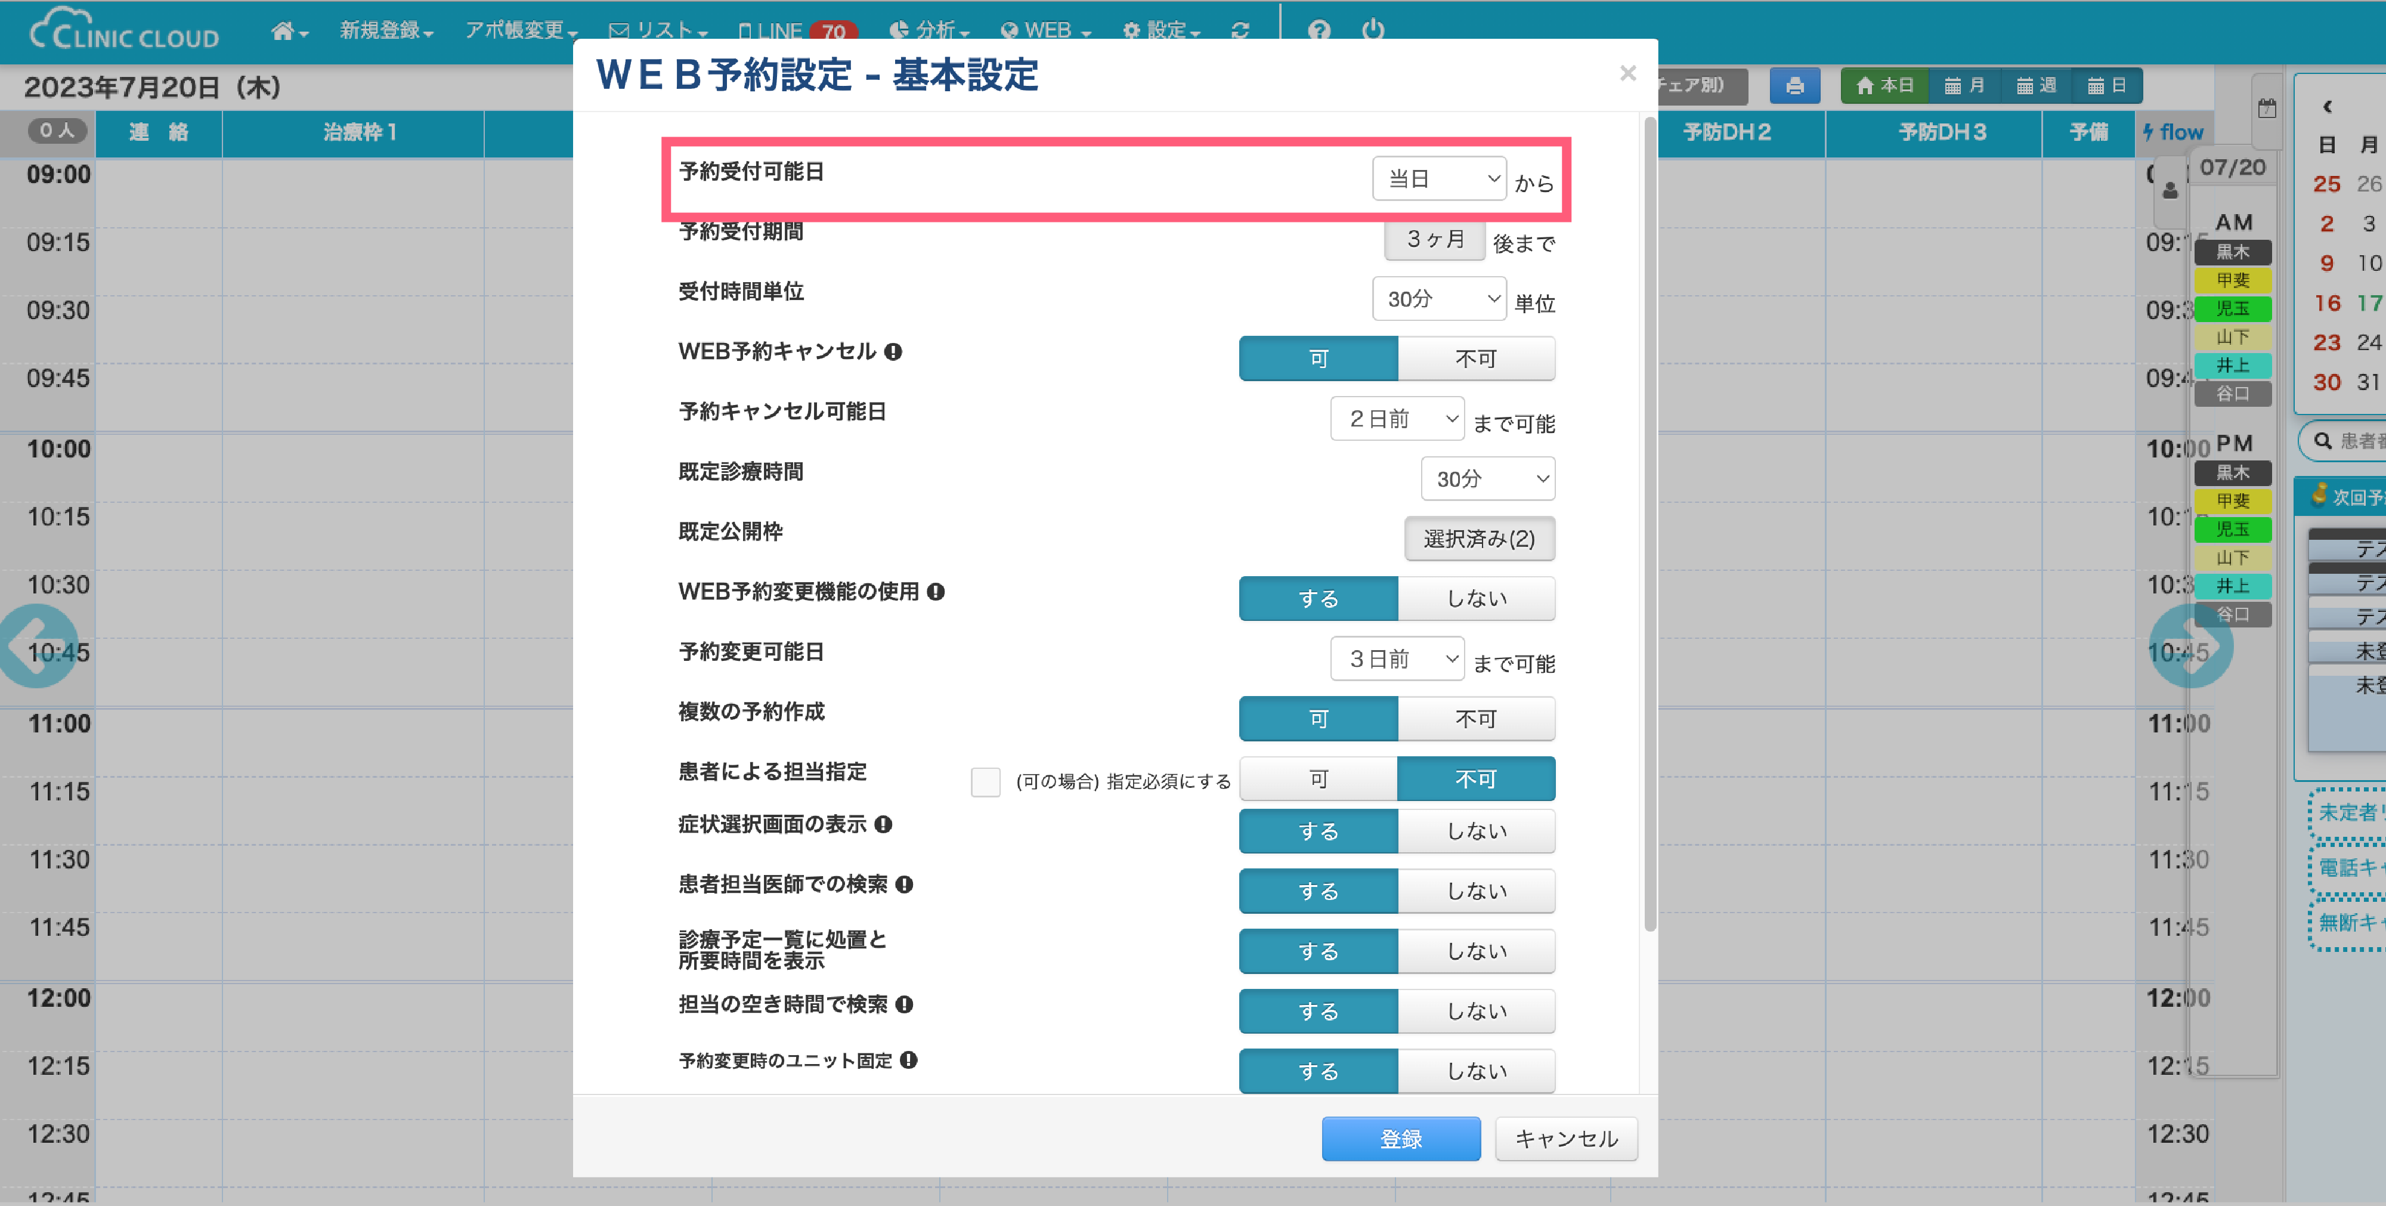This screenshot has width=2386, height=1206.
Task: Expand the 予約キャンセル可能日 2日前 dropdown
Action: [1397, 419]
